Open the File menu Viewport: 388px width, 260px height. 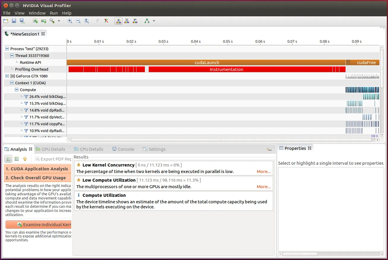pyautogui.click(x=7, y=13)
